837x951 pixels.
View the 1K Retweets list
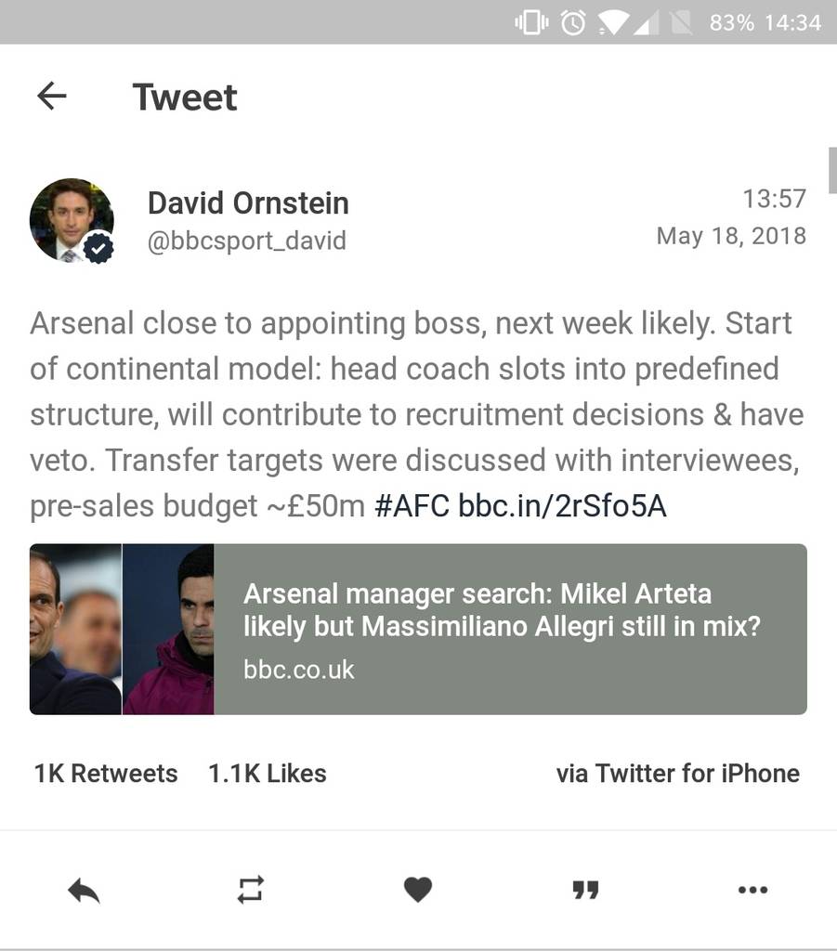click(106, 774)
